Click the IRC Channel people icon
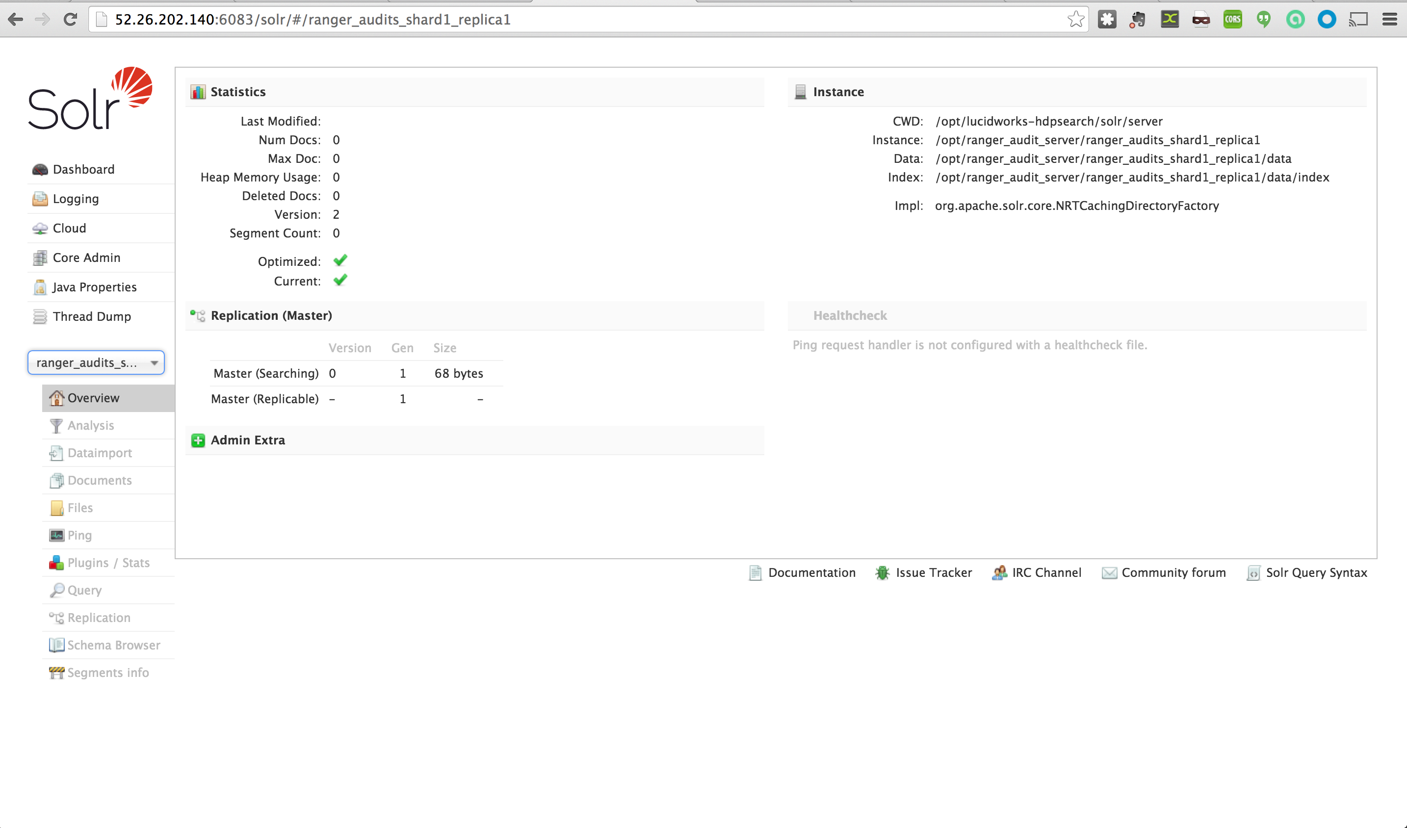 pyautogui.click(x=999, y=573)
